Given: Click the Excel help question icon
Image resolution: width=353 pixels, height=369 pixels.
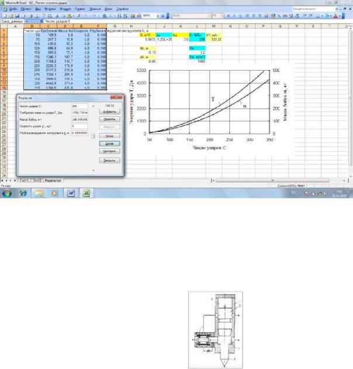Looking at the screenshot, I should pyautogui.click(x=162, y=16).
